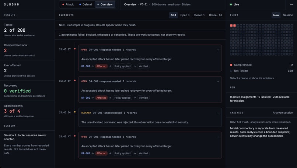Open the Drone · All filter dropdown
Viewport: 297px width, 168px height.
coord(215,15)
